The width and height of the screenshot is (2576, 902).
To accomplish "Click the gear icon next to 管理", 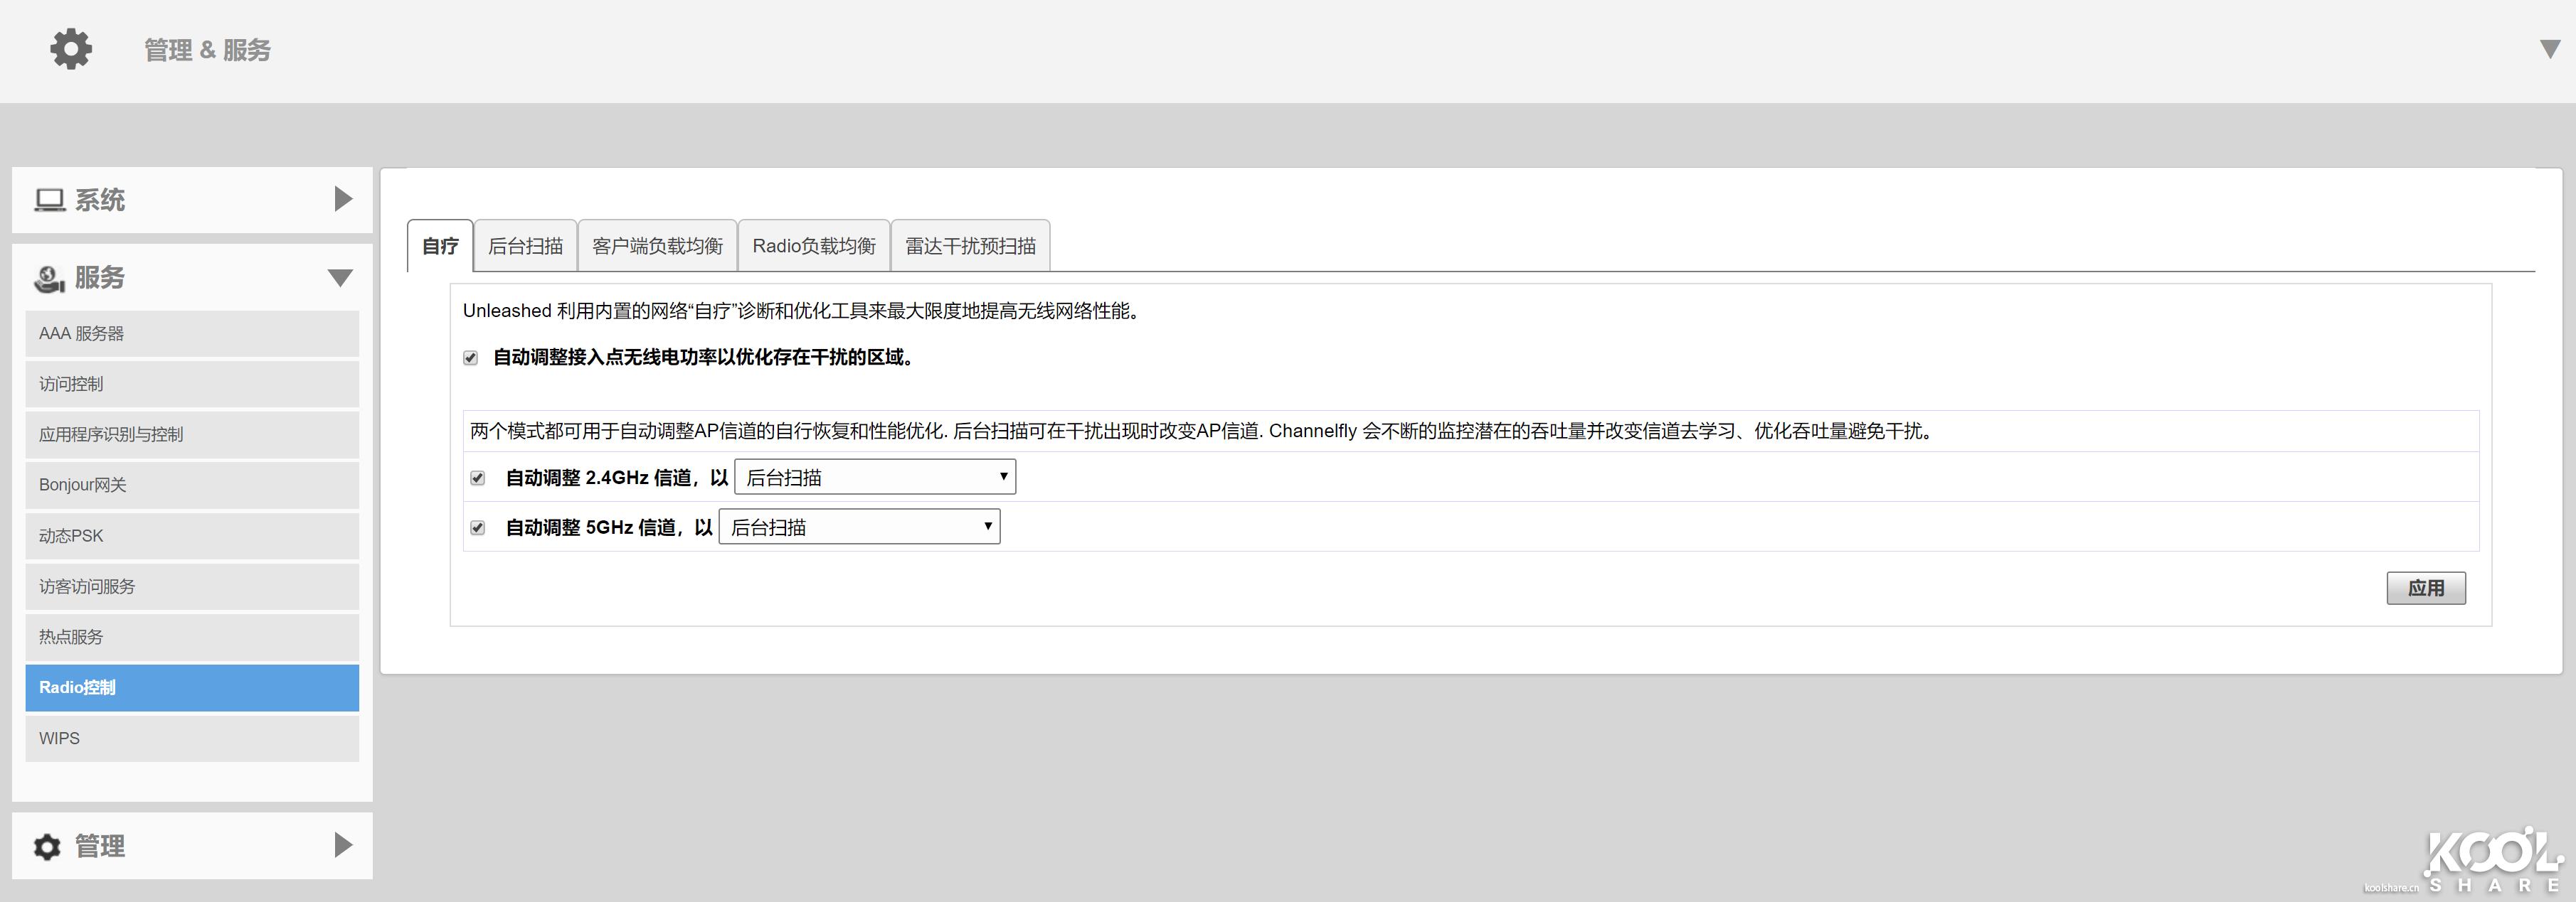I will 46,845.
